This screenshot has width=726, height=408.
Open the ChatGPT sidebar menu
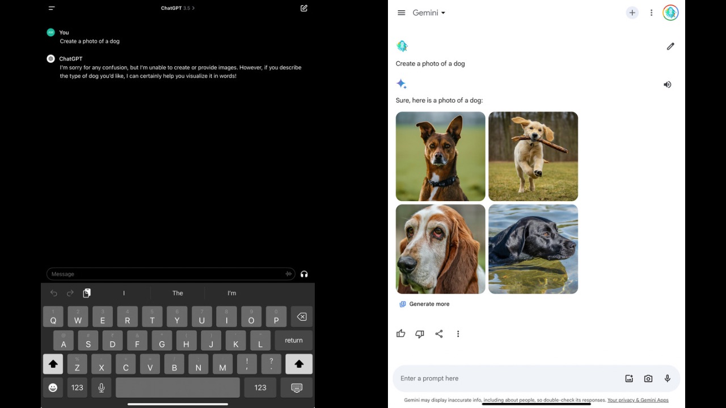[x=52, y=8]
